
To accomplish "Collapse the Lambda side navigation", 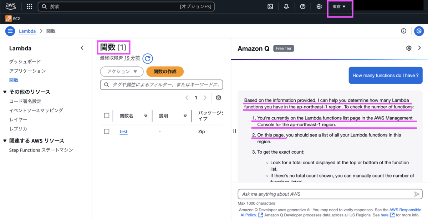I will [x=82, y=48].
